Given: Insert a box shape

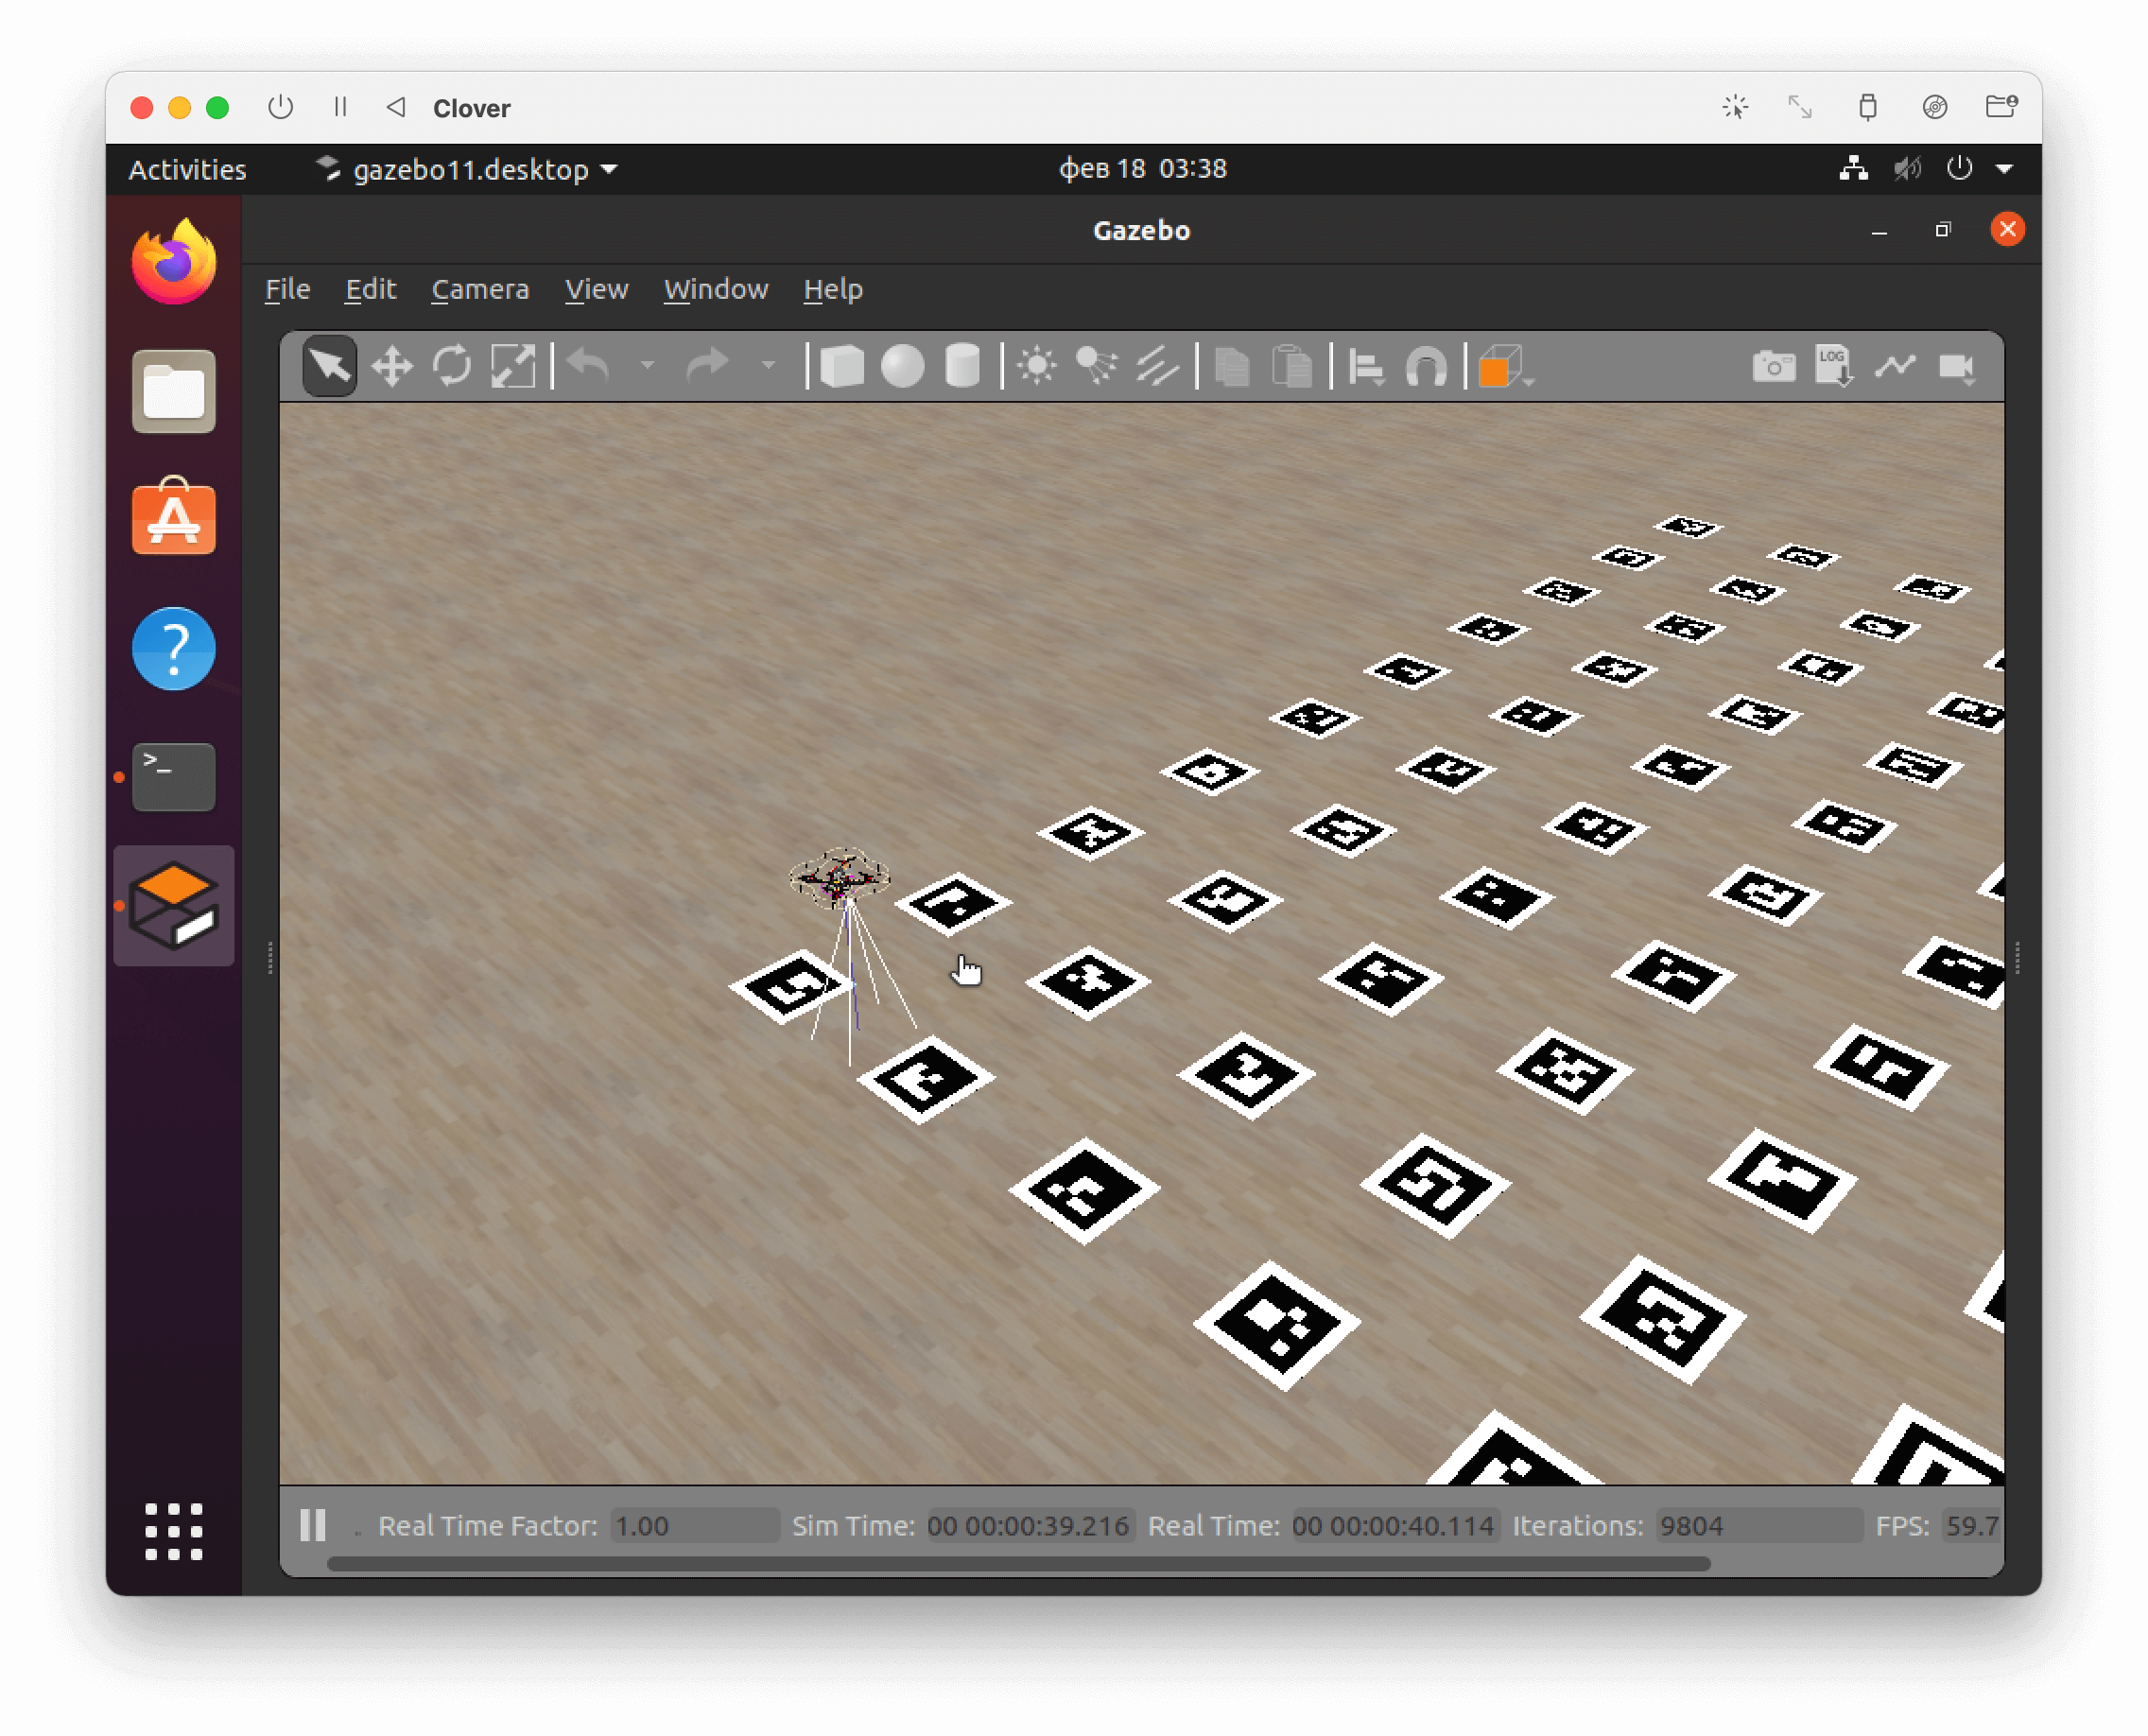Looking at the screenshot, I should click(842, 367).
